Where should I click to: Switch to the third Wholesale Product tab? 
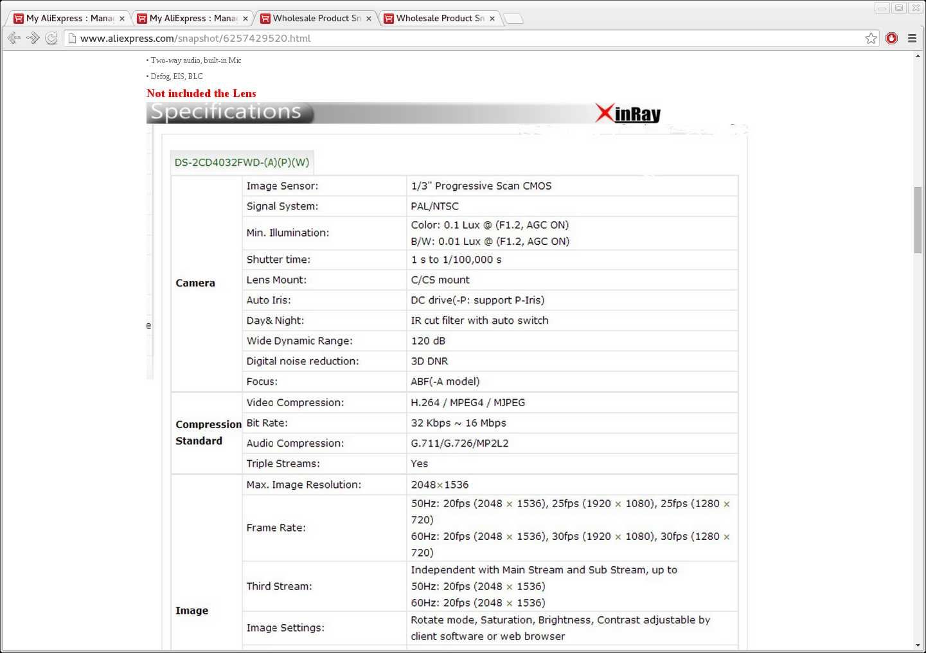(x=316, y=19)
